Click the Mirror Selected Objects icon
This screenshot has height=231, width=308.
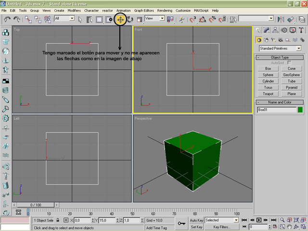point(281,19)
